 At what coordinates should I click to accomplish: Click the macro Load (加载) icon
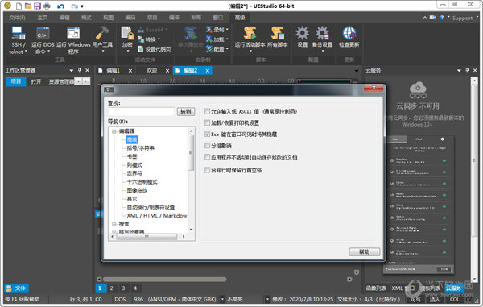209,39
